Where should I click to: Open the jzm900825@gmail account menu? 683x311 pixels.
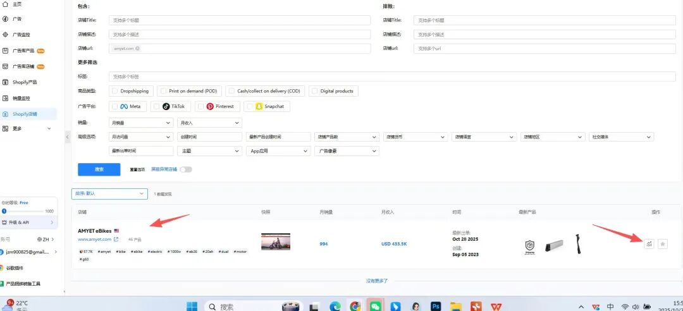28,252
